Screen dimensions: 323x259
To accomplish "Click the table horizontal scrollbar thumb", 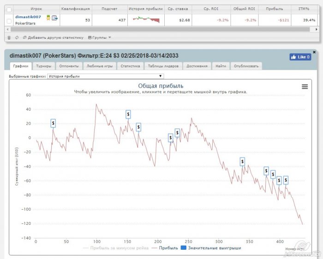I will pyautogui.click(x=160, y=30).
